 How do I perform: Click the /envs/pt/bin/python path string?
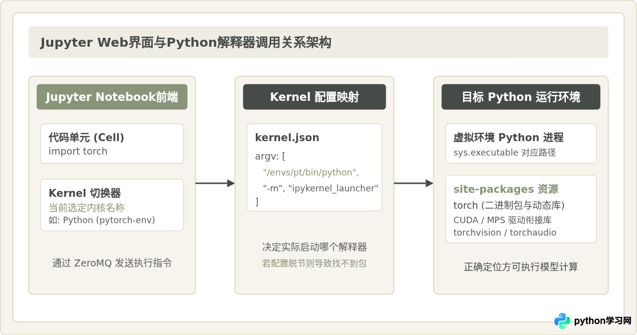(311, 172)
